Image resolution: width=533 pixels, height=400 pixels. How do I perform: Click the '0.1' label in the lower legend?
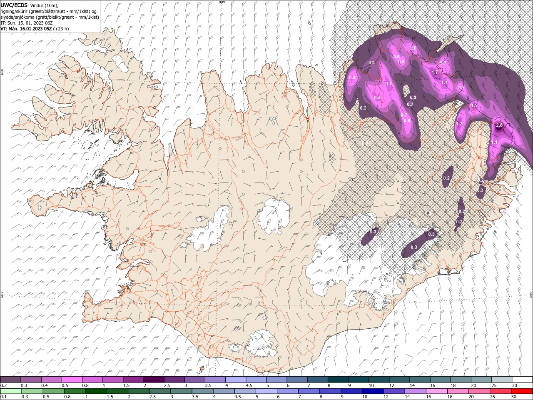coord(3,397)
